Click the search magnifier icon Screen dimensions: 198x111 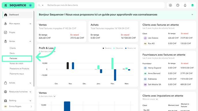pyautogui.click(x=39, y=5)
